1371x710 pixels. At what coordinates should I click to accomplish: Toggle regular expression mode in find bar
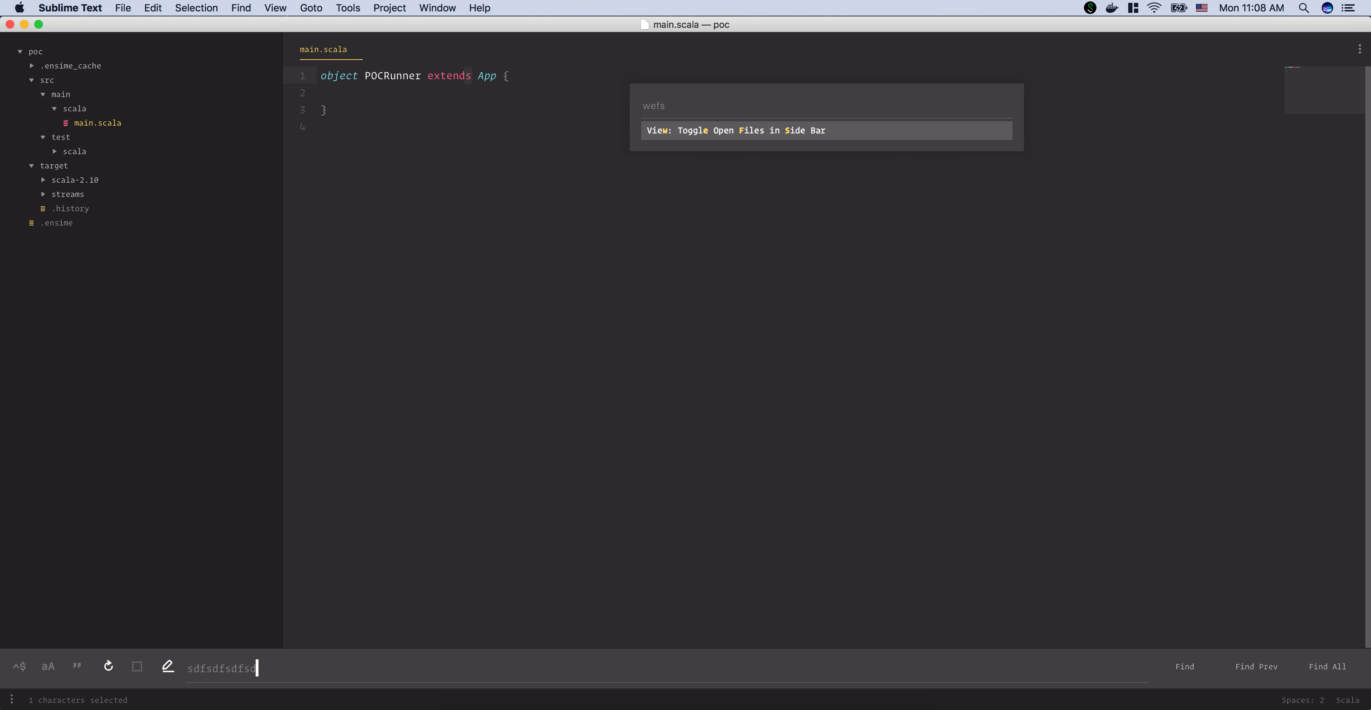pos(20,666)
